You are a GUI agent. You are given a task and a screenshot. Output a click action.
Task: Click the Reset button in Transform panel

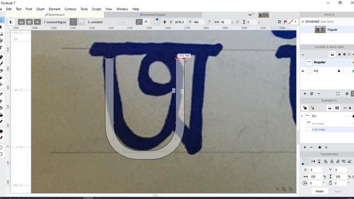[320, 191]
